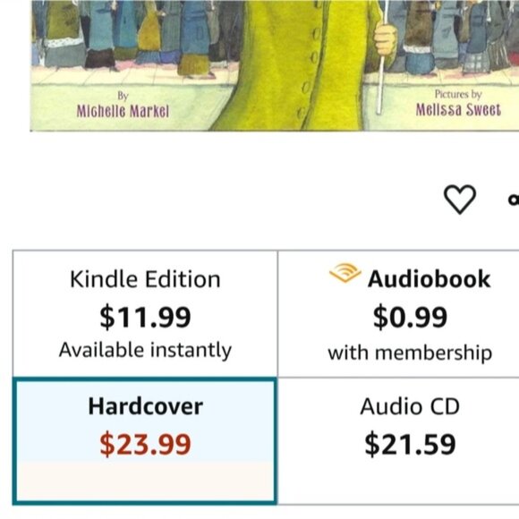Tap the "with membership" text

(410, 353)
